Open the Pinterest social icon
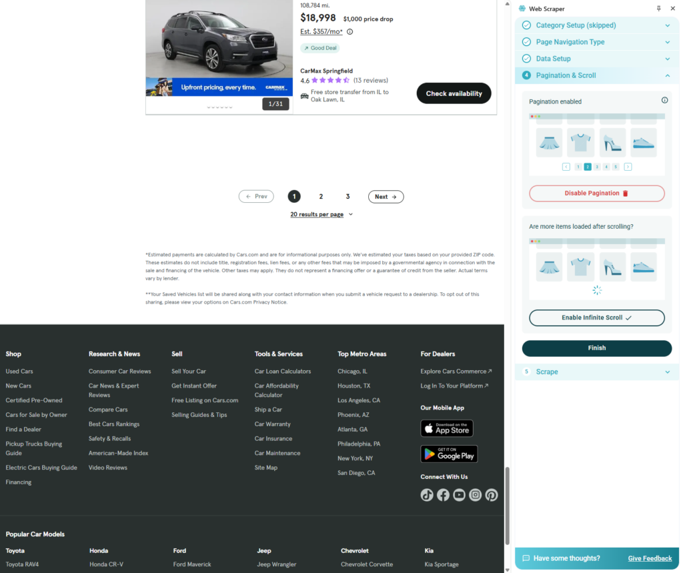The height and width of the screenshot is (573, 683). coord(492,495)
